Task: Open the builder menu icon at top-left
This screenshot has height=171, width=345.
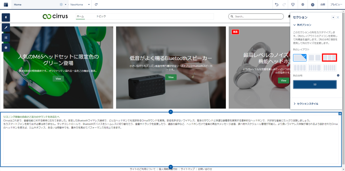Action: tap(6, 5)
